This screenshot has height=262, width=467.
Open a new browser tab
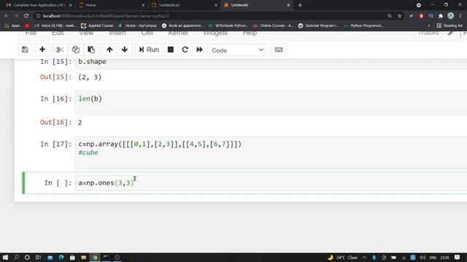point(300,5)
